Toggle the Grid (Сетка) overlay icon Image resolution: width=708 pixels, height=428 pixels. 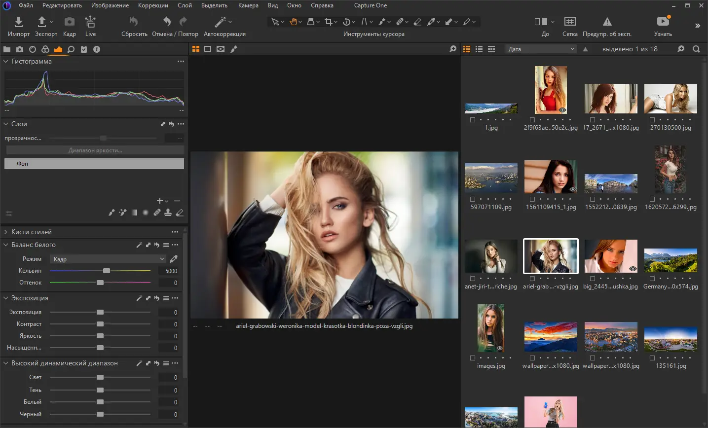click(x=569, y=22)
